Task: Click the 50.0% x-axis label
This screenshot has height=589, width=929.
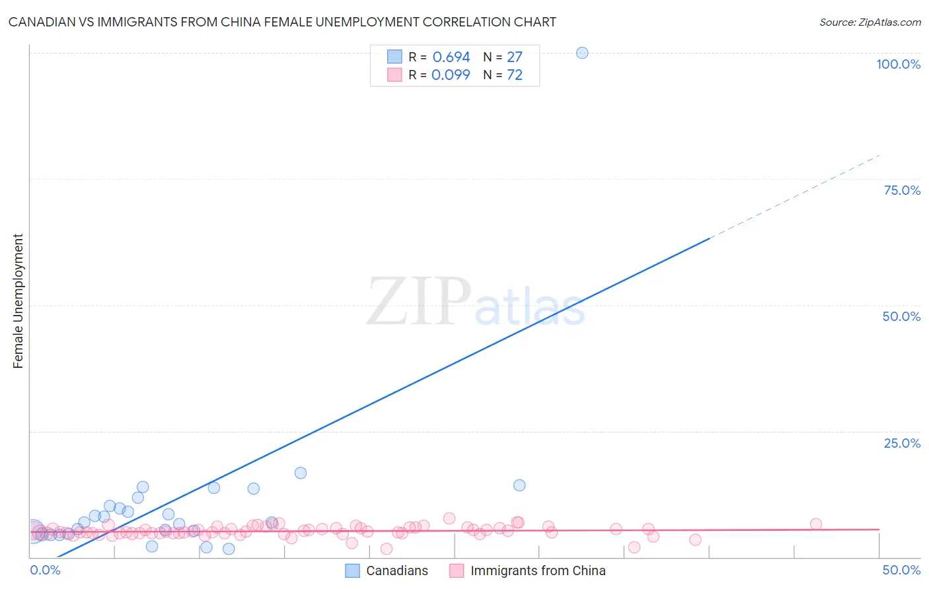Action: pos(901,570)
